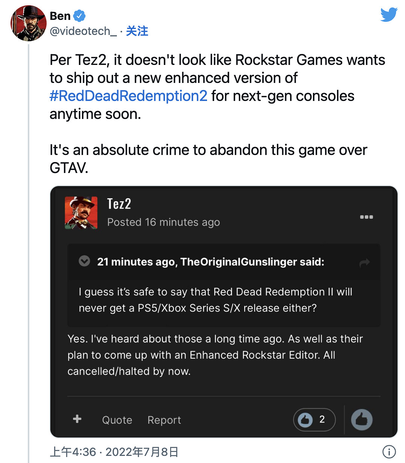Image resolution: width=405 pixels, height=463 pixels.
Task: Open the three-dot menu on Tez2's post
Action: click(x=366, y=217)
